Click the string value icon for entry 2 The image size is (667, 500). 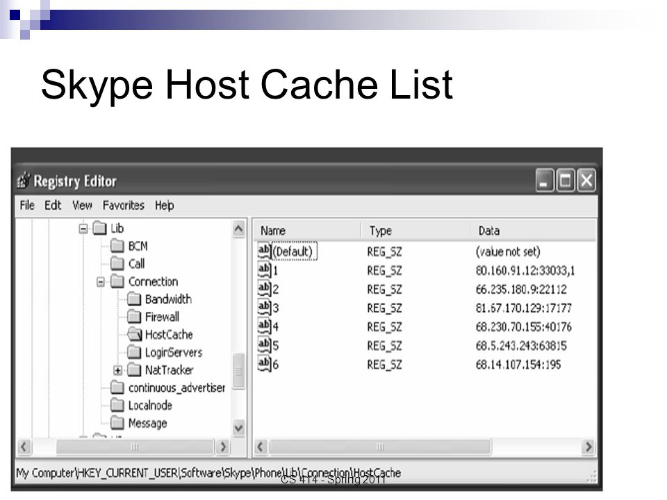pos(264,288)
